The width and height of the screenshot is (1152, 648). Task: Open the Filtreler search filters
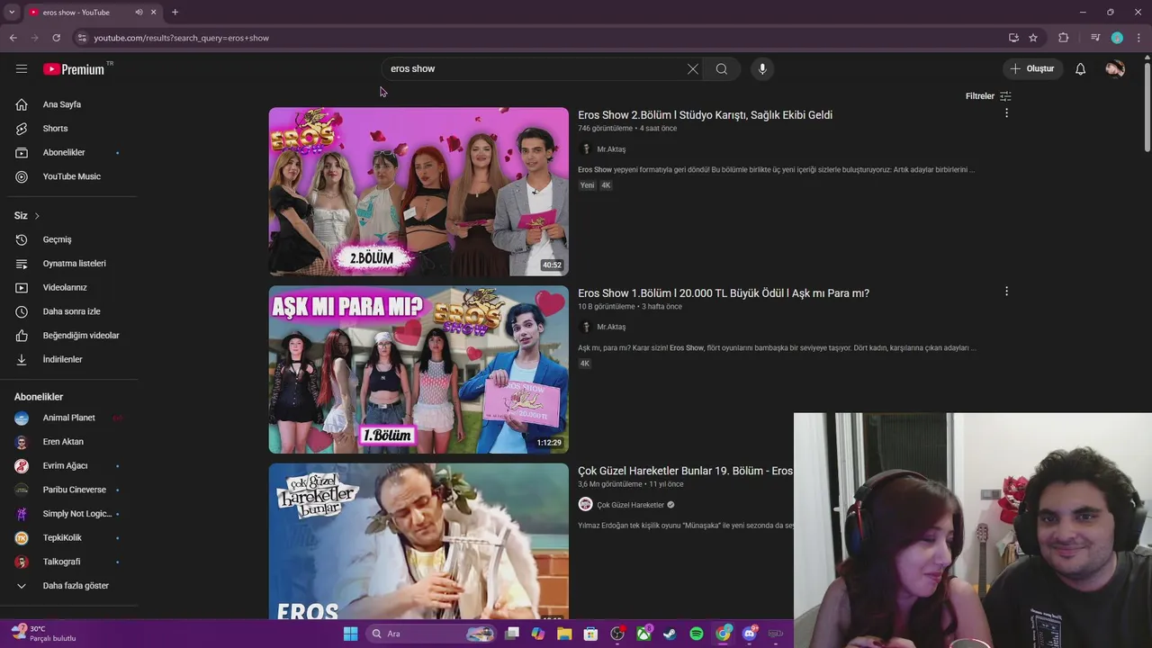coord(988,96)
